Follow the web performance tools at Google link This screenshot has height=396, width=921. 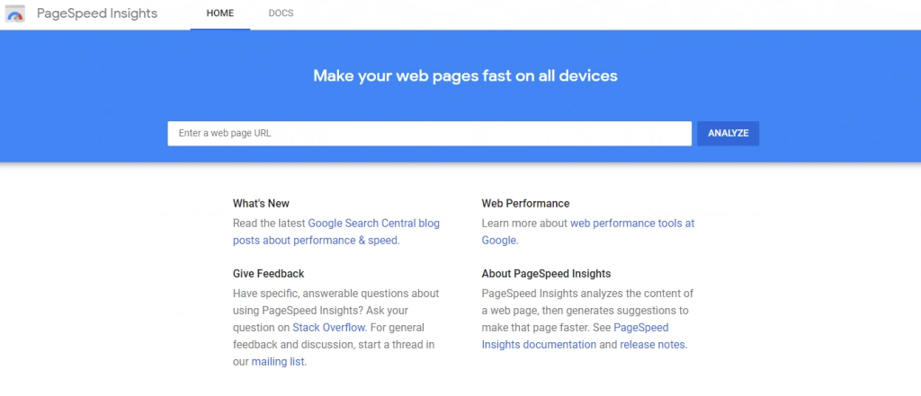(x=631, y=223)
